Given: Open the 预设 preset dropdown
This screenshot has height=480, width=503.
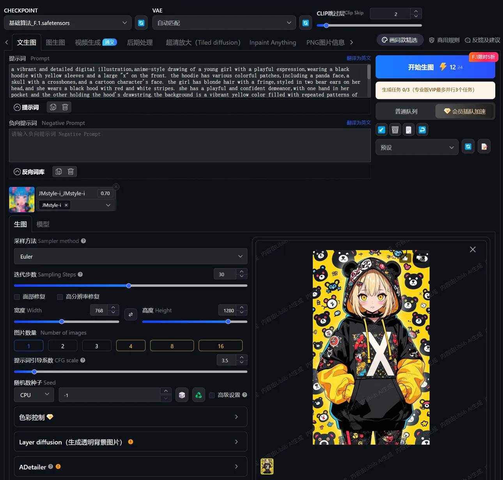Looking at the screenshot, I should [416, 147].
